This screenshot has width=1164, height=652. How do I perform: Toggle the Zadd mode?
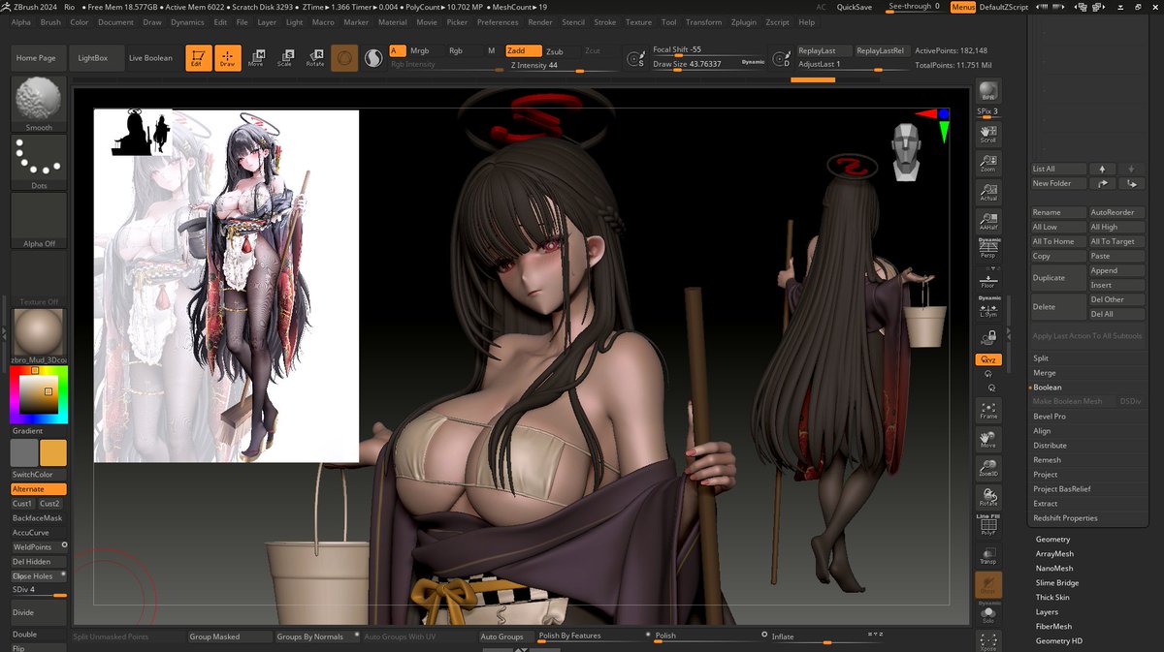click(523, 50)
